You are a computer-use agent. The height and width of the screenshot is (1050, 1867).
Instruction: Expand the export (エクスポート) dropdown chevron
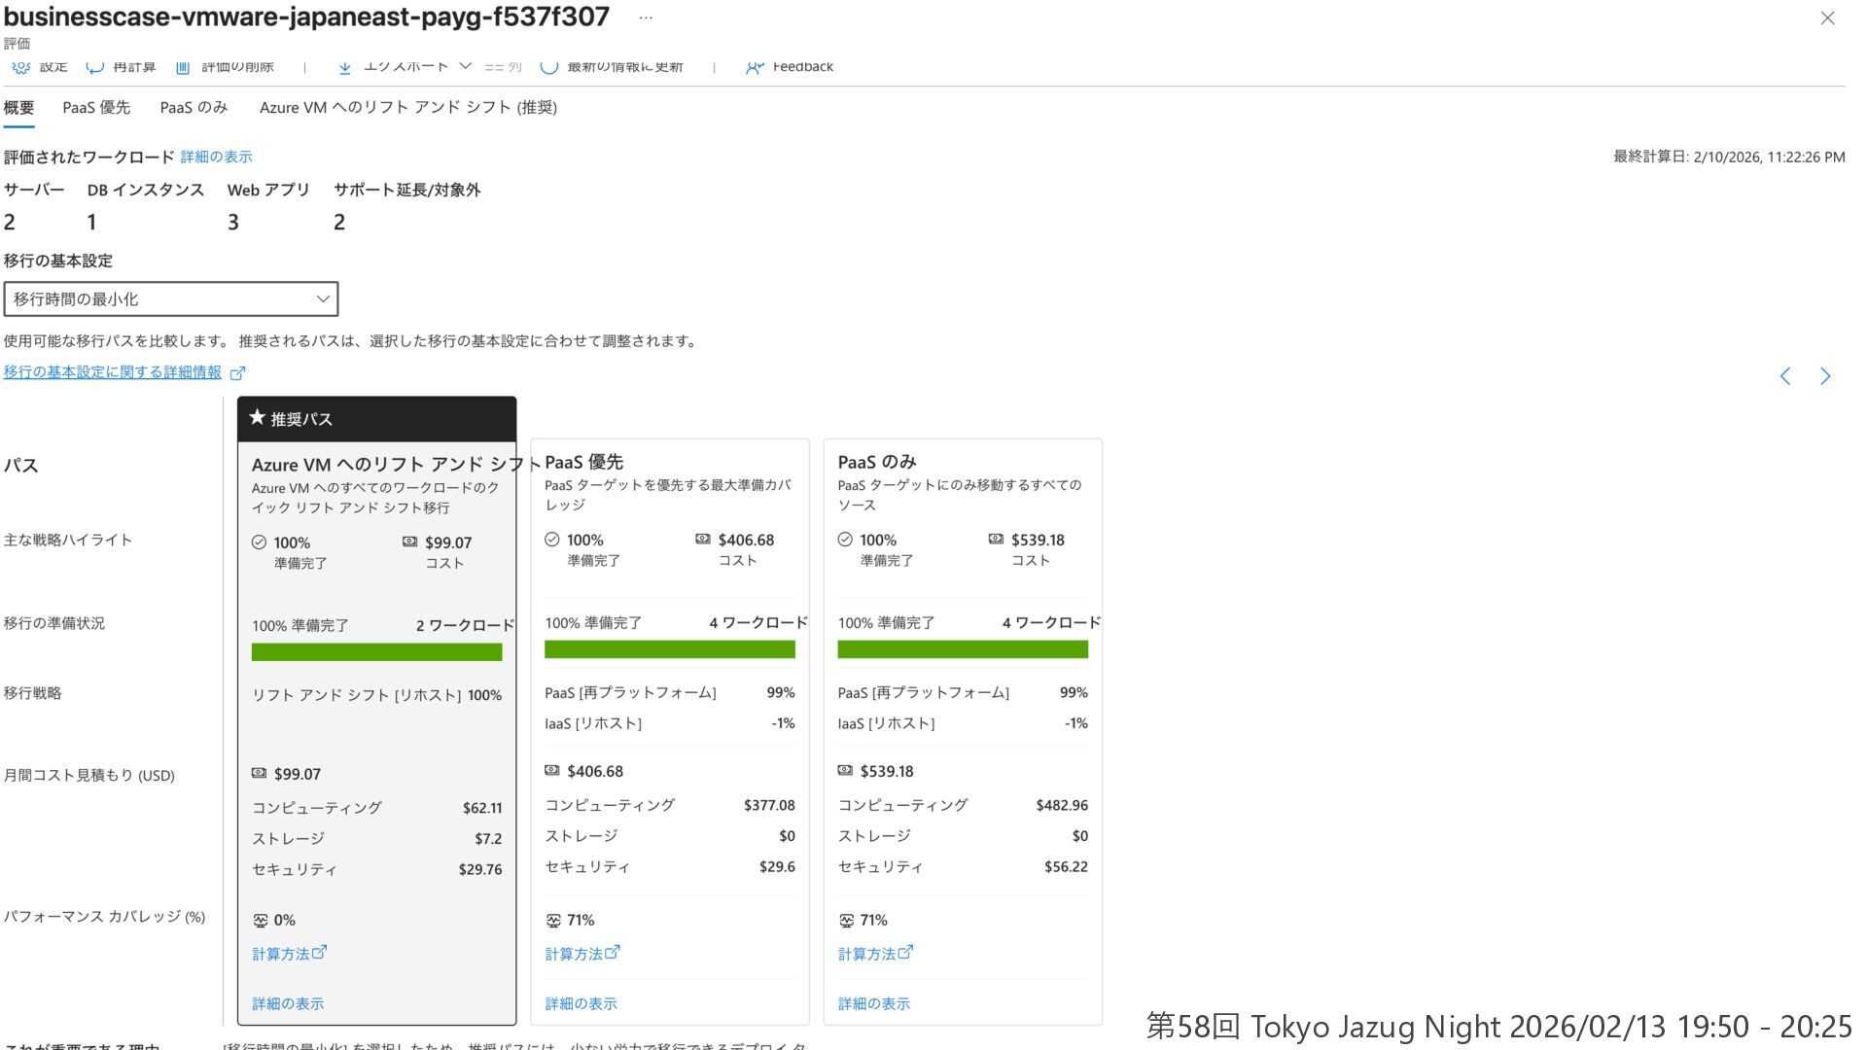pos(466,66)
